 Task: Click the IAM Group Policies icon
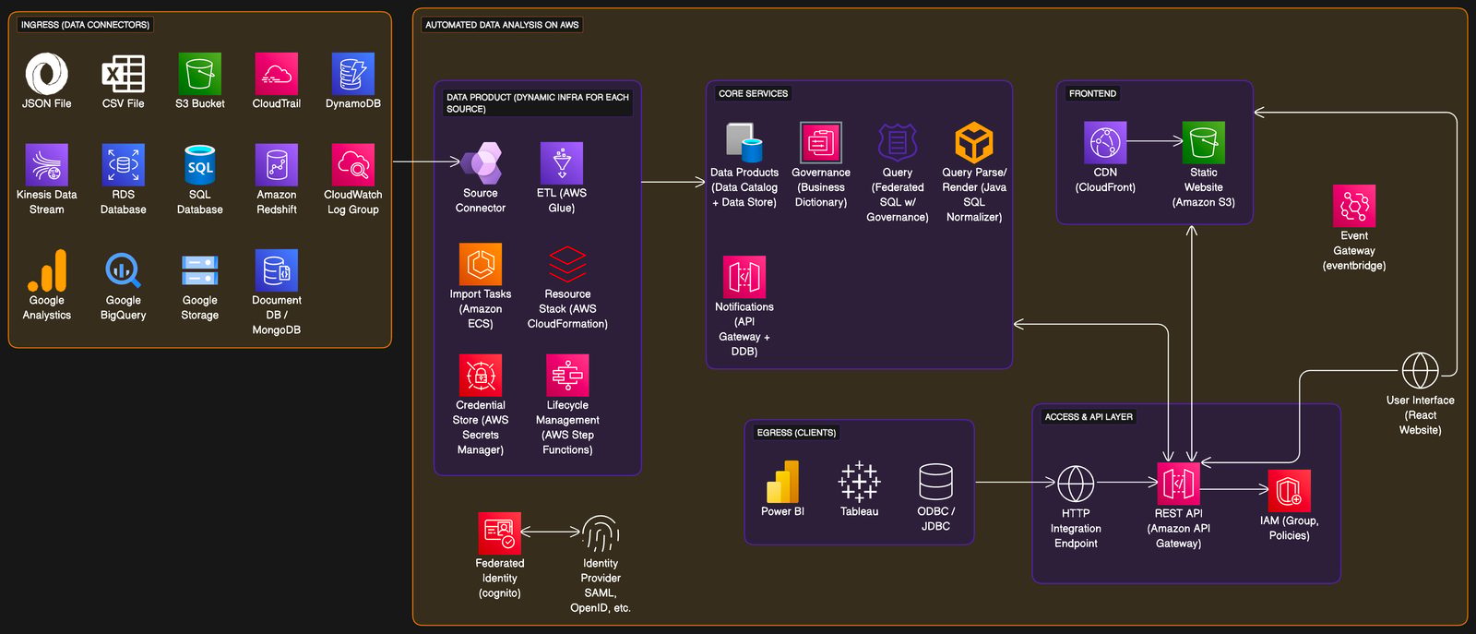click(x=1289, y=492)
